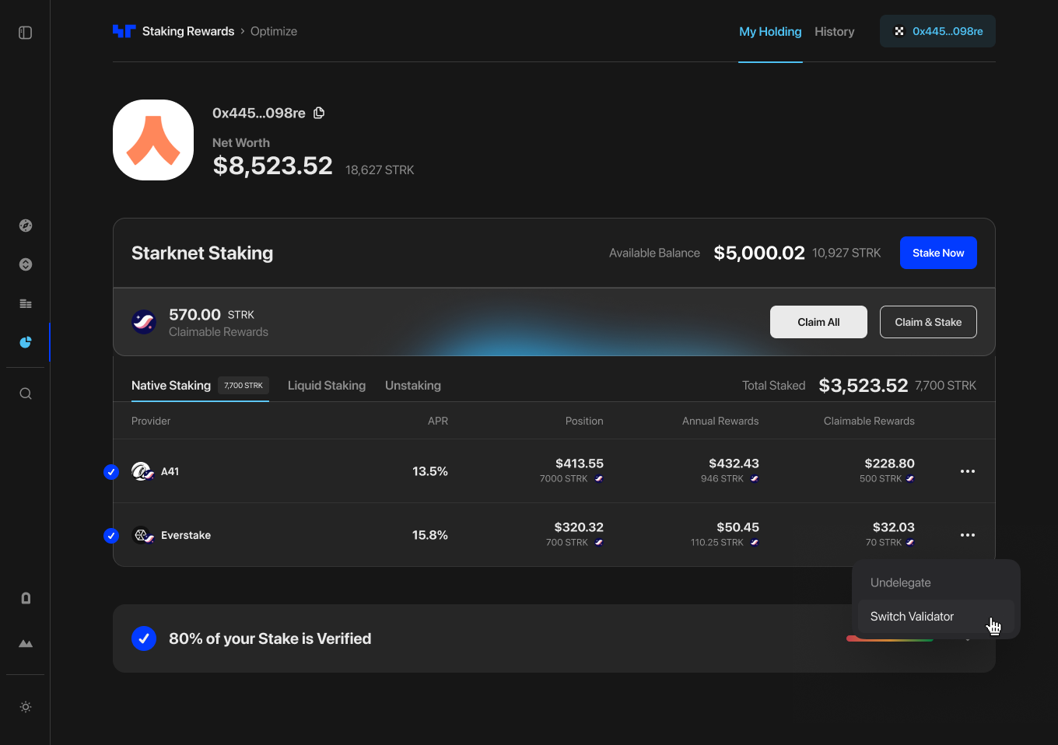Open the compass explore icon in sidebar

pos(26,226)
